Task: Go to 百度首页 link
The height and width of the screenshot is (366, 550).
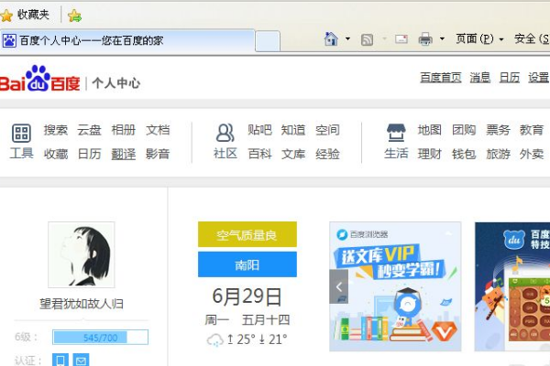Action: coord(441,78)
